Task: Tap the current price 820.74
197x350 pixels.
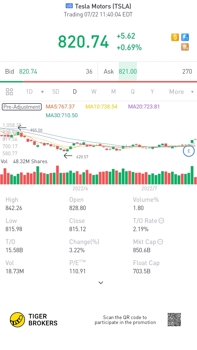Action: [x=83, y=42]
